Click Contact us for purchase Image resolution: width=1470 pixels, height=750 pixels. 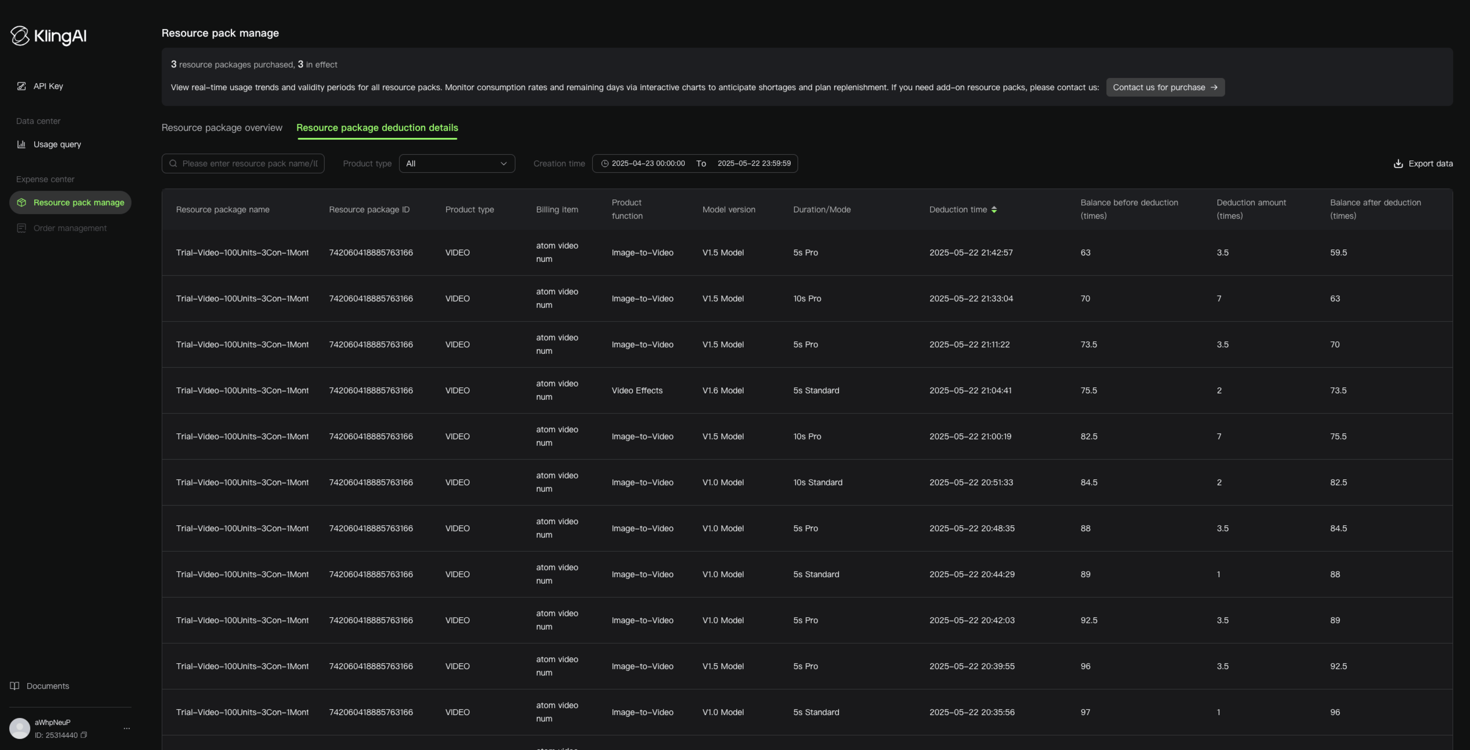1165,87
